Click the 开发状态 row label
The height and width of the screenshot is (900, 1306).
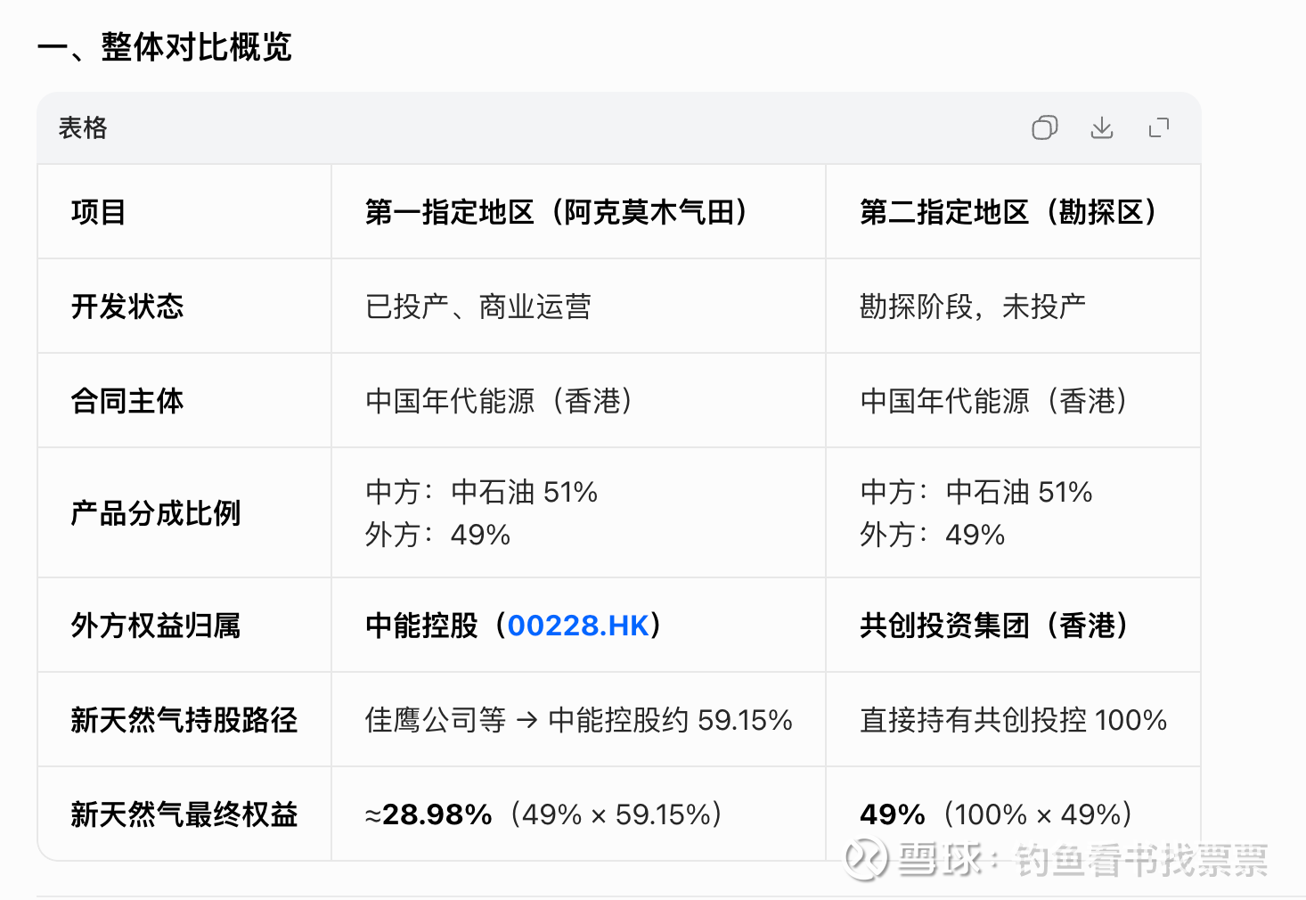click(127, 307)
